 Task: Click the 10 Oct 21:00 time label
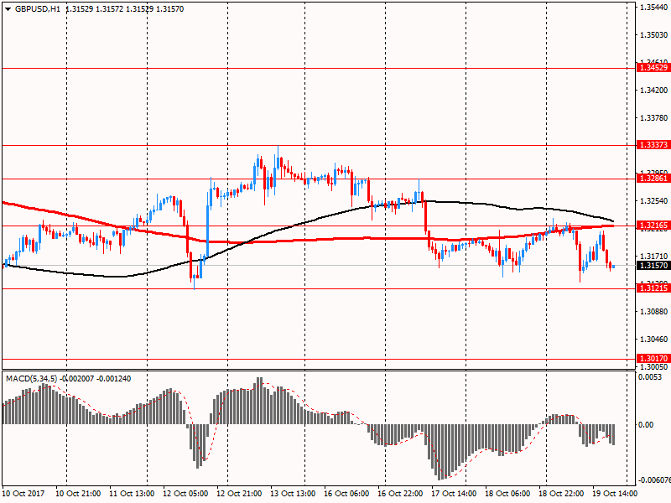[78, 494]
